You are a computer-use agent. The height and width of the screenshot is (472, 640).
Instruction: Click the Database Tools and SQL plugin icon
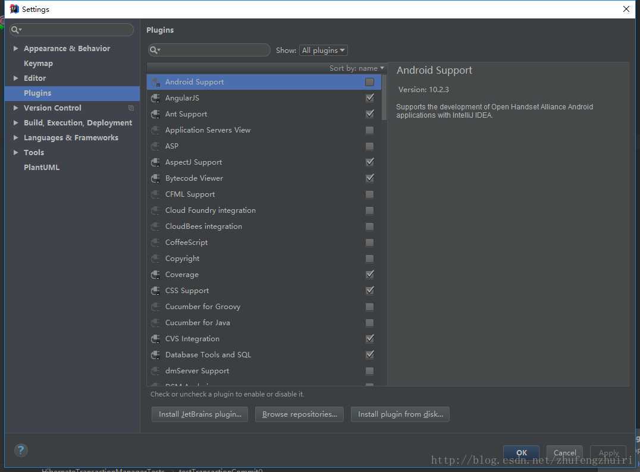(x=155, y=355)
